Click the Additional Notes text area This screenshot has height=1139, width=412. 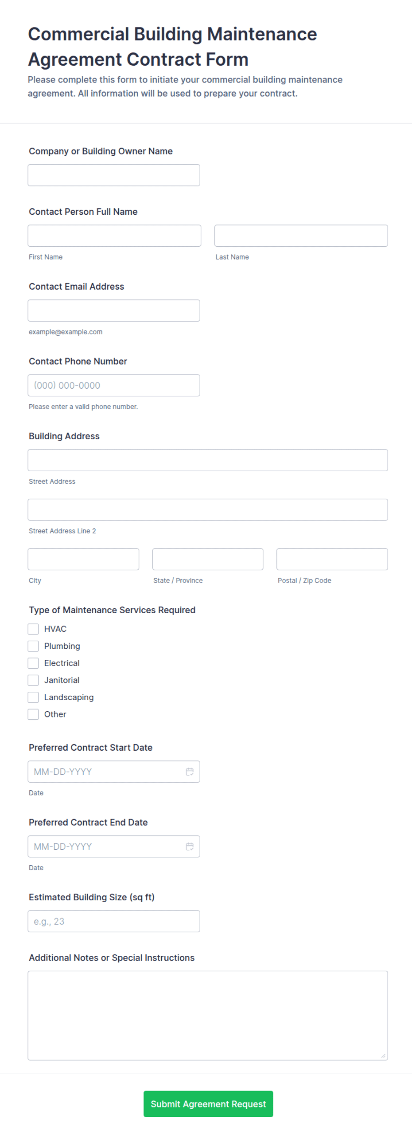tap(208, 1016)
